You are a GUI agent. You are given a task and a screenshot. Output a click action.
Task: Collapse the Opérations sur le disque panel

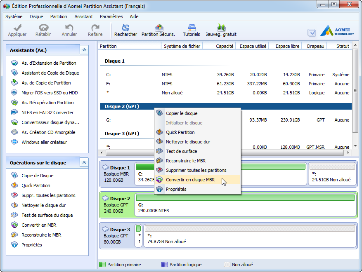84,162
